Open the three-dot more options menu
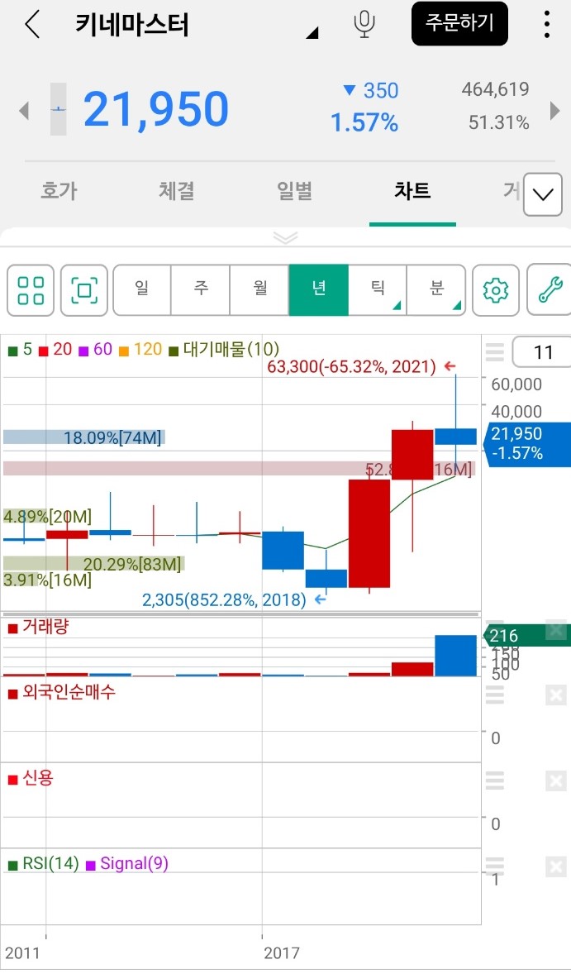Screen dimensions: 571x974 click(546, 24)
